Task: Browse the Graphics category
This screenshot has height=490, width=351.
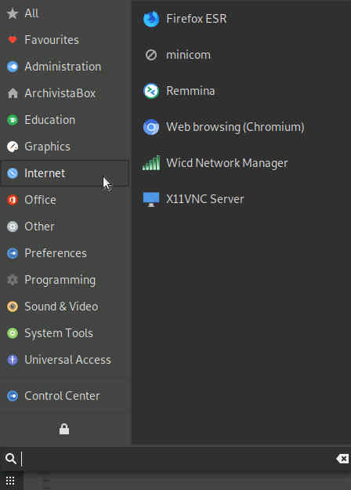Action: [48, 147]
